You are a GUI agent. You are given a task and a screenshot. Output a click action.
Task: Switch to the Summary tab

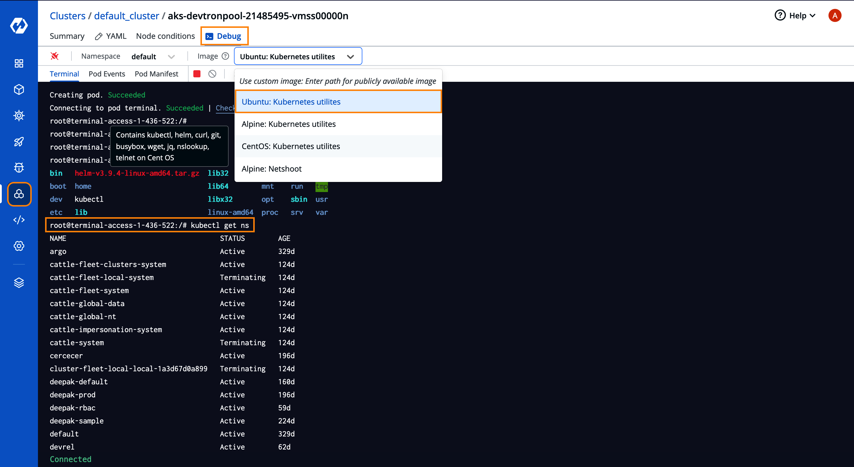[67, 36]
